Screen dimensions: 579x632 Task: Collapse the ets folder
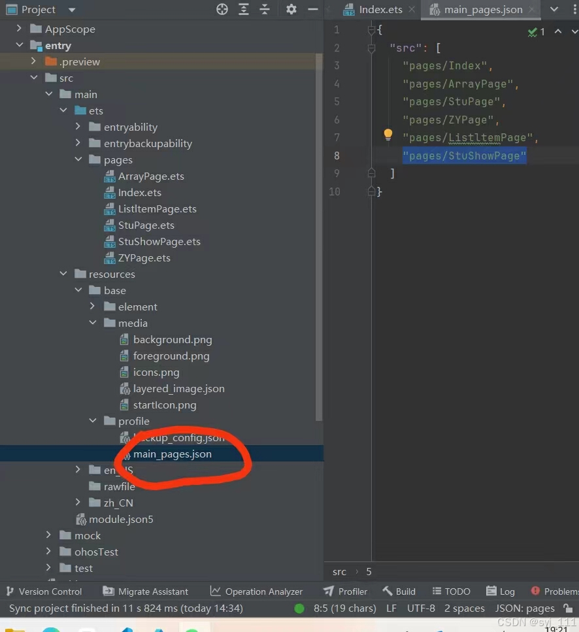[x=63, y=110]
